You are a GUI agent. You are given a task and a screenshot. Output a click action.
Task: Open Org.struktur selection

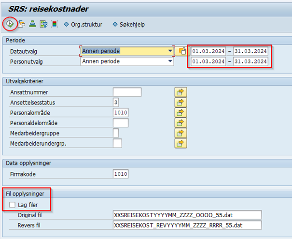pyautogui.click(x=83, y=25)
